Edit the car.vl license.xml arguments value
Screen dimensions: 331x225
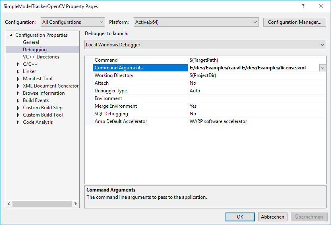click(x=248, y=68)
